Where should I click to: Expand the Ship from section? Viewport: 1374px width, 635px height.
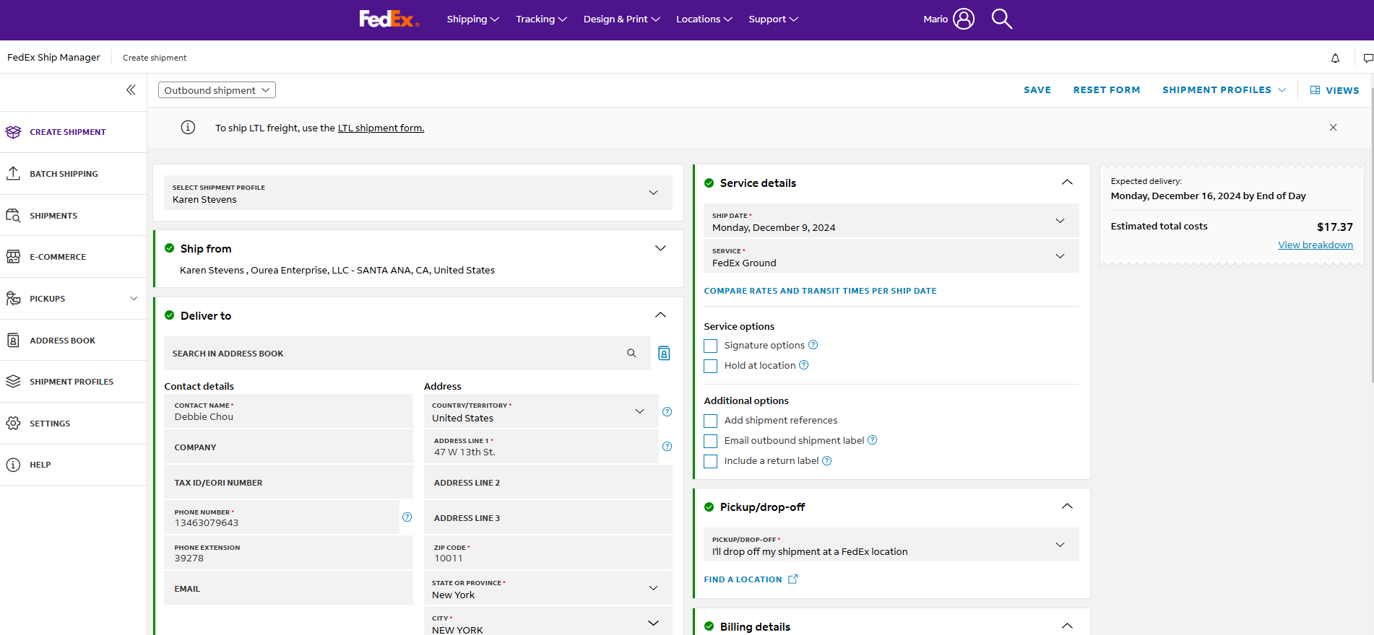point(660,248)
